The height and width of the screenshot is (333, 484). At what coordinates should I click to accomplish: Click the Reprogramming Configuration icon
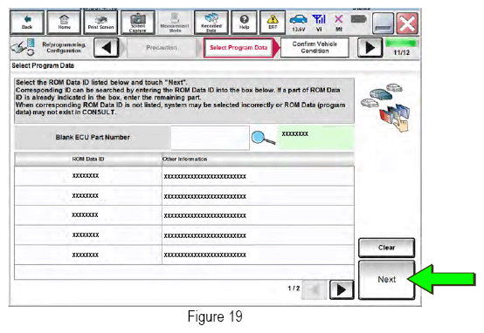(x=23, y=47)
